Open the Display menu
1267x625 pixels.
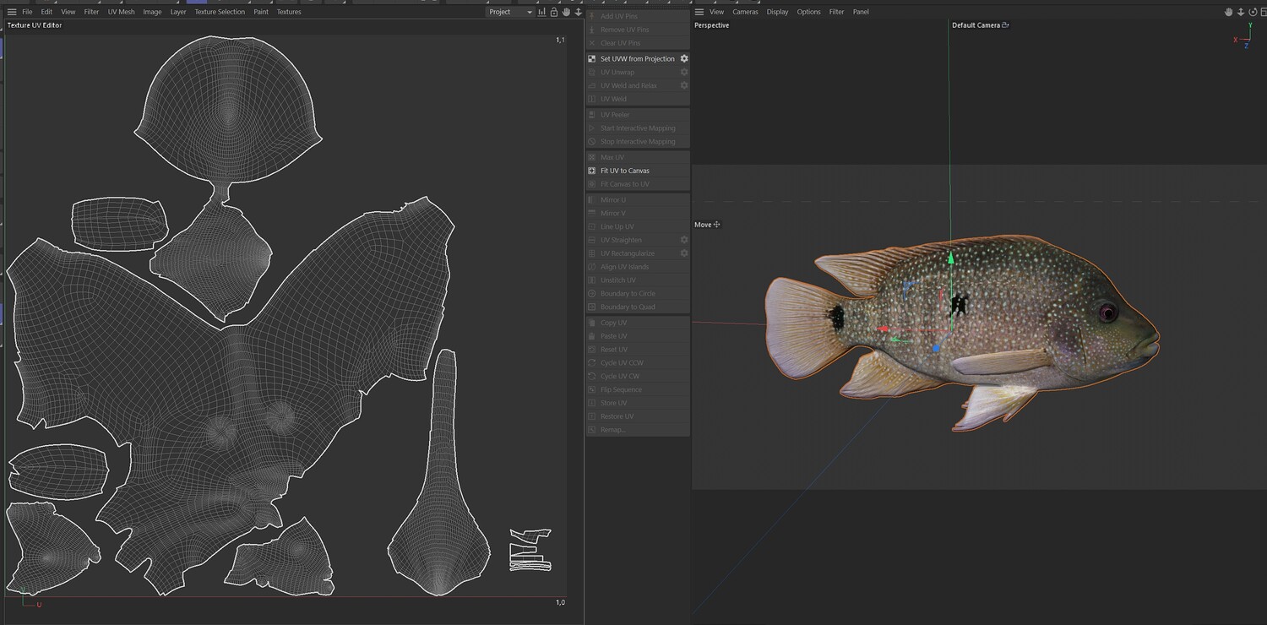(777, 12)
